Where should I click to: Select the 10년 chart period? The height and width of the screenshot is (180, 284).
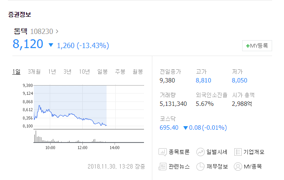coord(85,71)
